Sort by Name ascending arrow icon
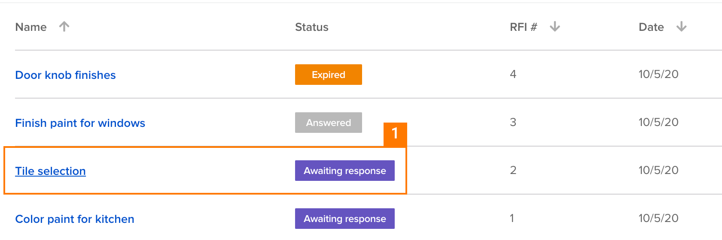 tap(64, 27)
